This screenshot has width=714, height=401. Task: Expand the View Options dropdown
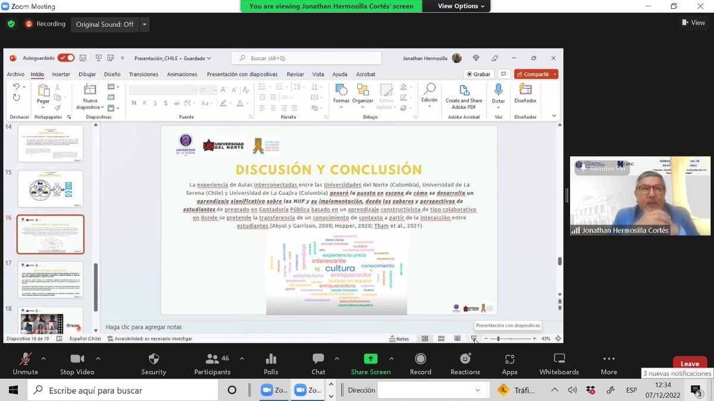coord(461,6)
